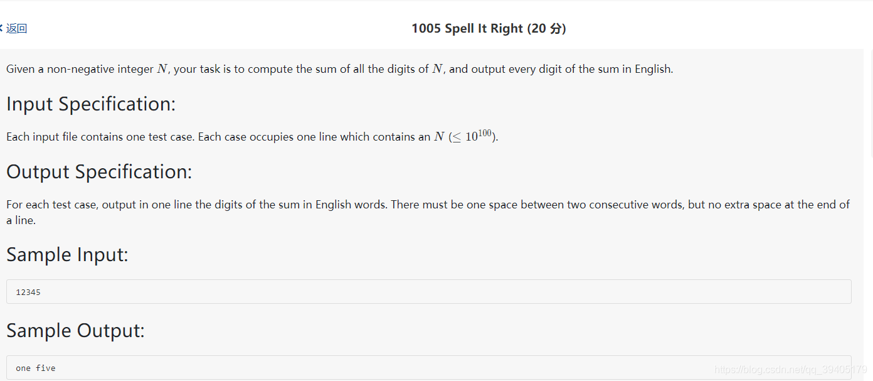The image size is (873, 381).
Task: Select the output text one five
Action: point(35,368)
